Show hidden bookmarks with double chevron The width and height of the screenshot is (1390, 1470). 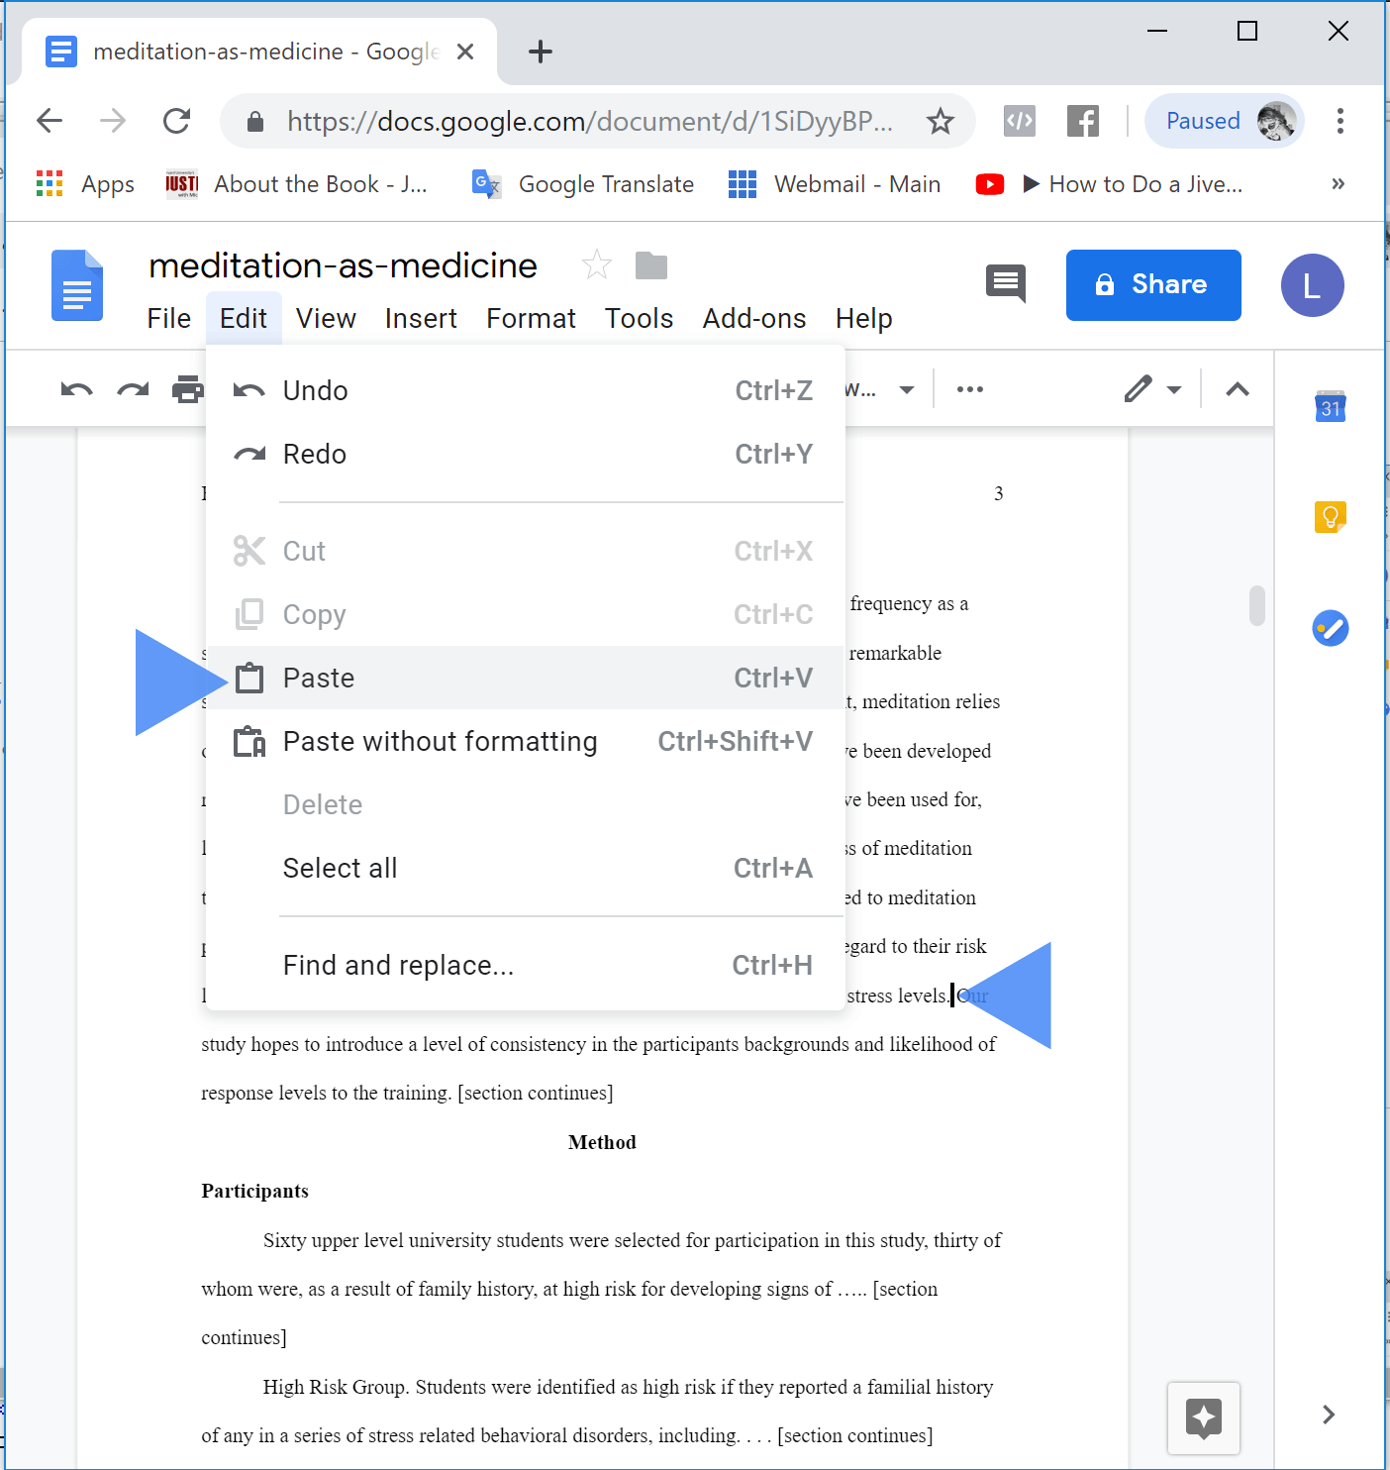click(x=1338, y=184)
